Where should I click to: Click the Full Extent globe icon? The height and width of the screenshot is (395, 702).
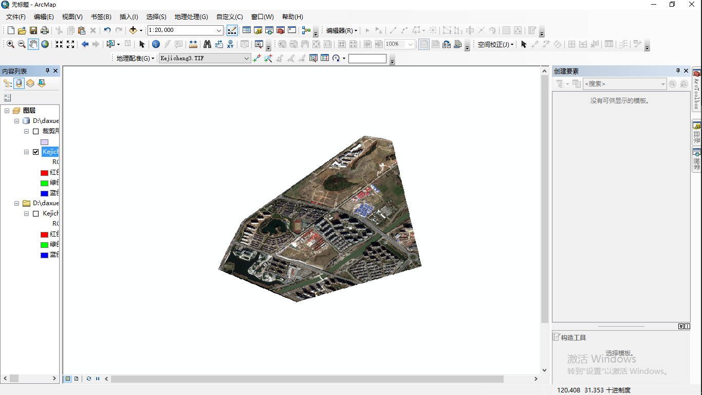[45, 44]
